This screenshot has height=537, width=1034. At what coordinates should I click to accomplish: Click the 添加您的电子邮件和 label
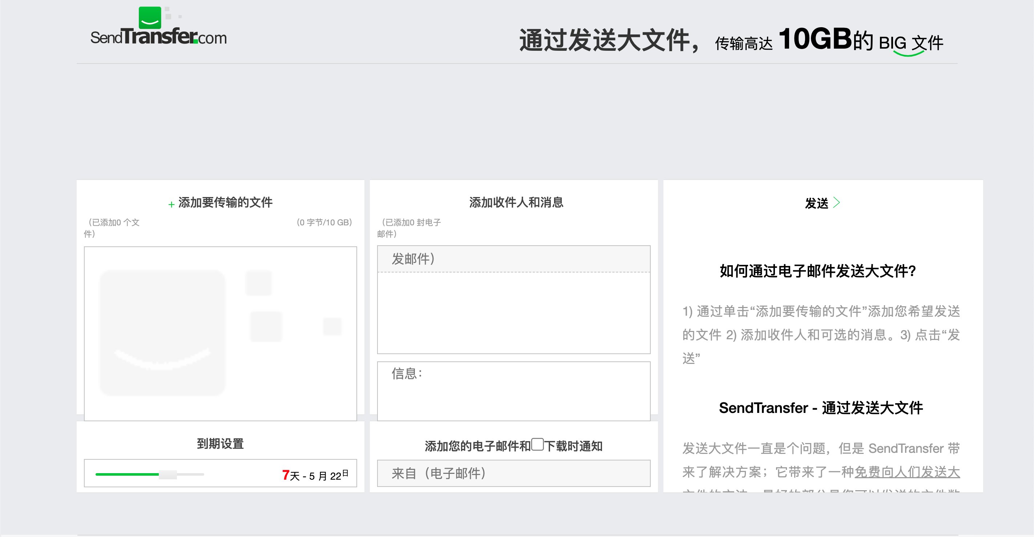tap(478, 446)
